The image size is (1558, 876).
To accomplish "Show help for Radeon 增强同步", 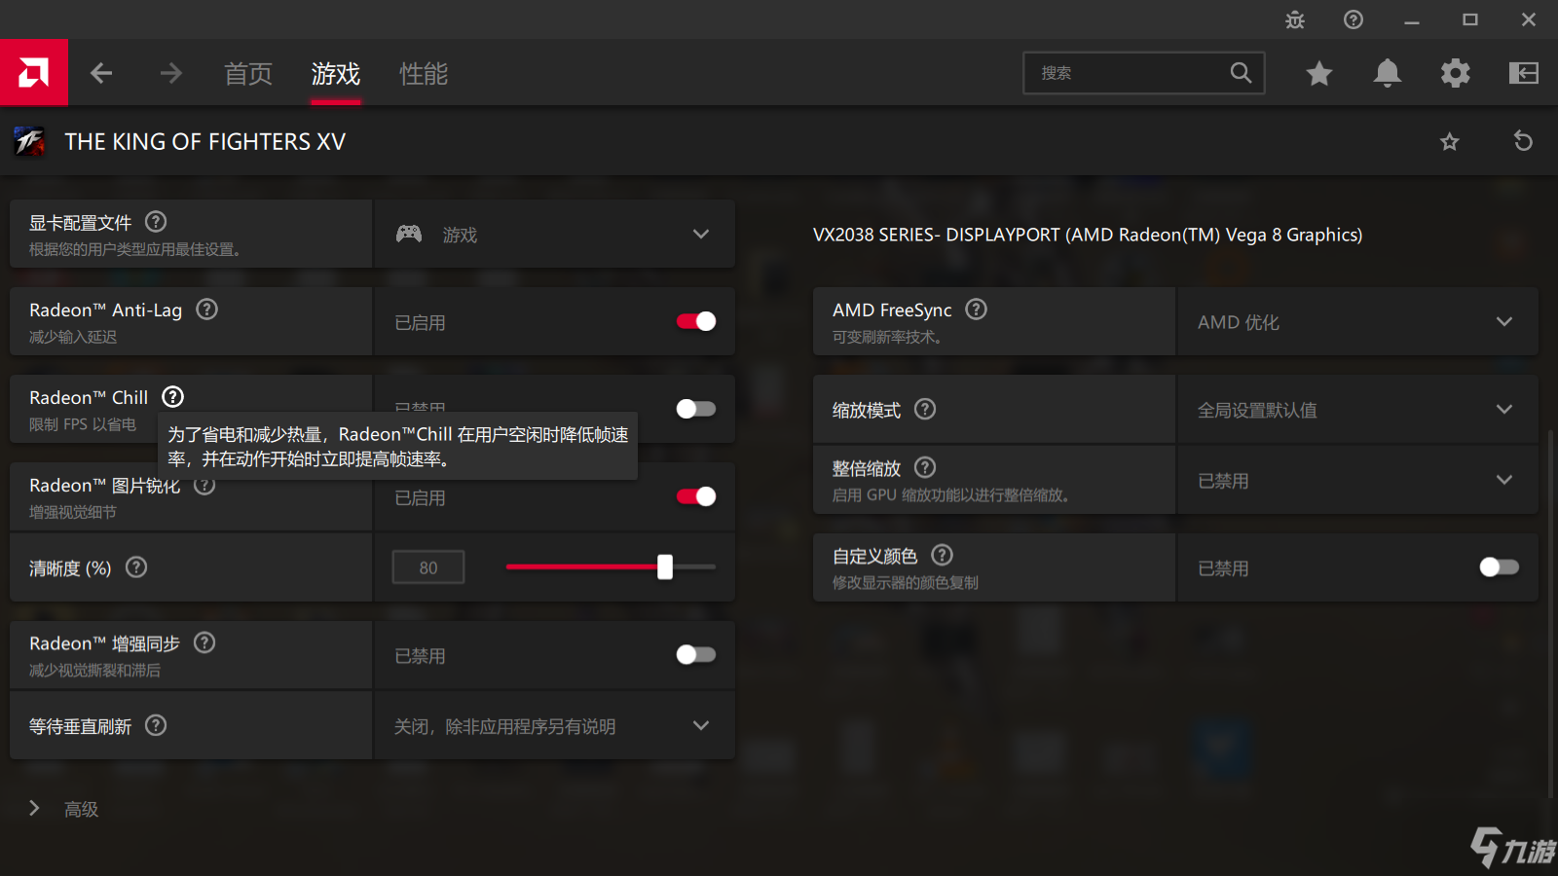I will tap(204, 642).
